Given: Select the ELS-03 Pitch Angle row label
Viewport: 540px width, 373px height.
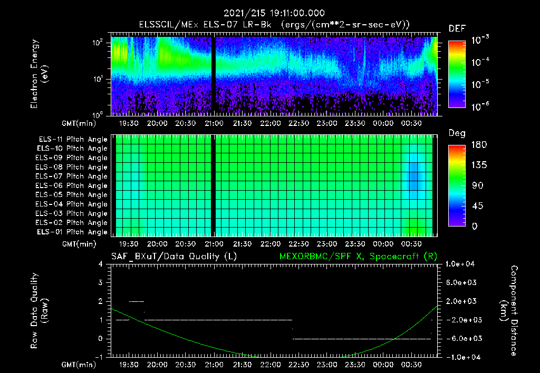Looking at the screenshot, I should [x=72, y=213].
